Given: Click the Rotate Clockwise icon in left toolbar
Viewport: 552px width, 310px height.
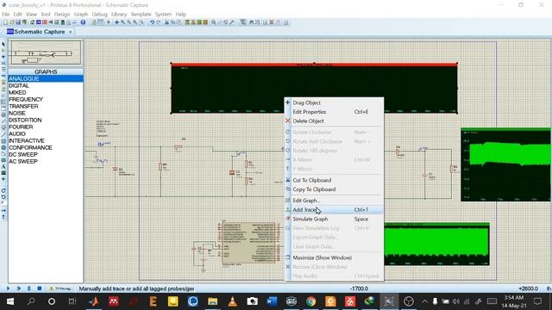Looking at the screenshot, I should tap(3, 190).
